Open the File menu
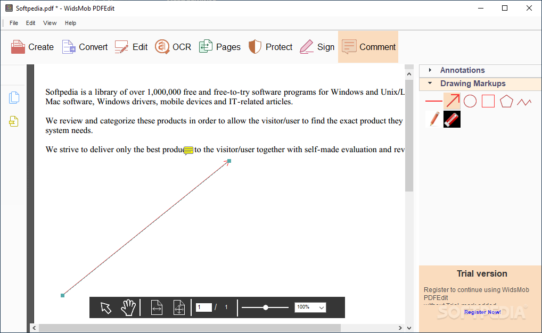The image size is (542, 333). click(x=14, y=23)
